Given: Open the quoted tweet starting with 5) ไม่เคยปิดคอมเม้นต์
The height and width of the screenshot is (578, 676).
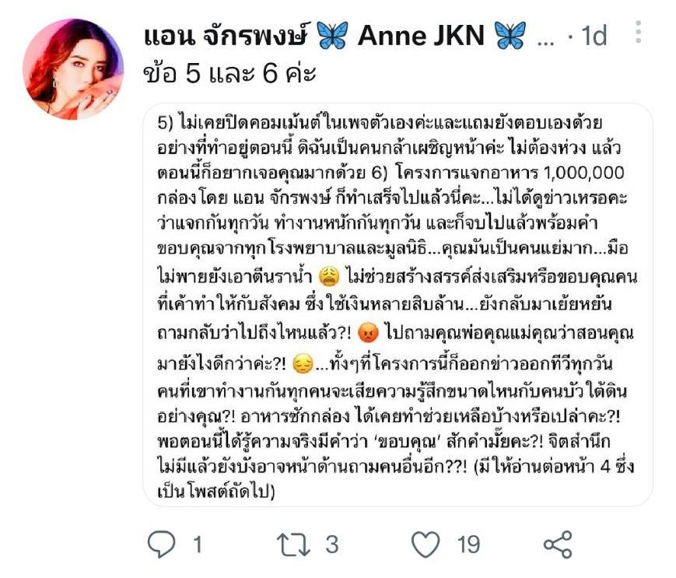Looking at the screenshot, I should click(x=398, y=305).
